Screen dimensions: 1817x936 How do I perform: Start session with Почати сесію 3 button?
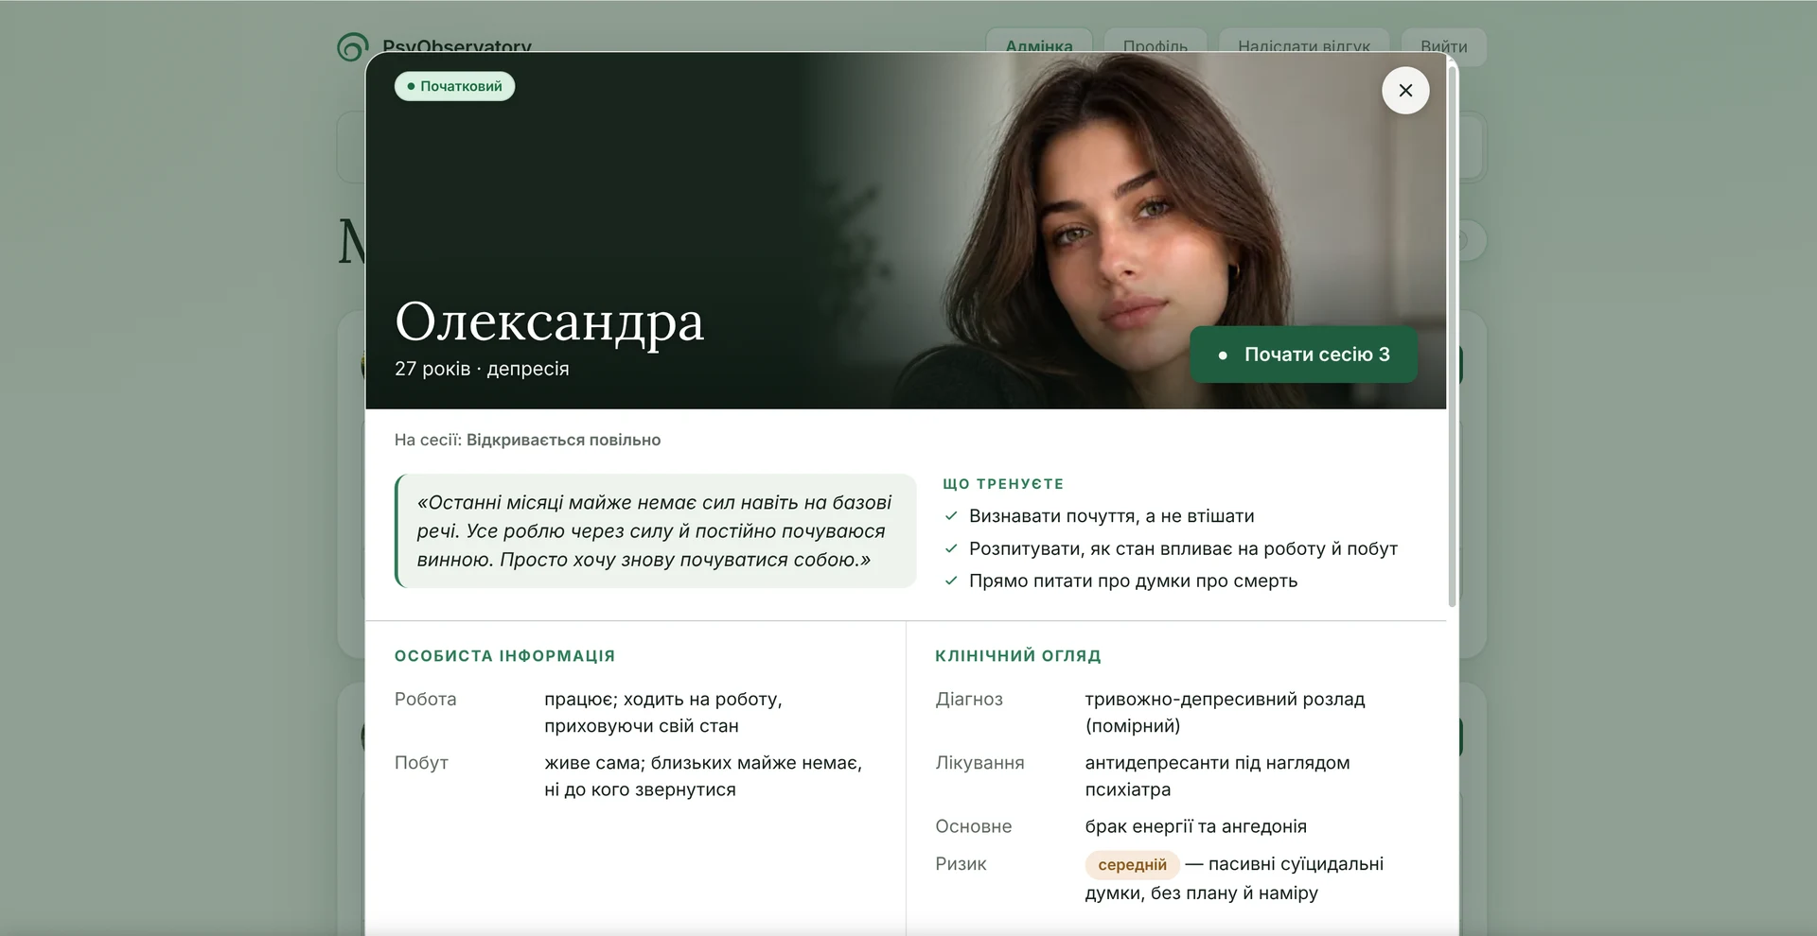pyautogui.click(x=1303, y=355)
